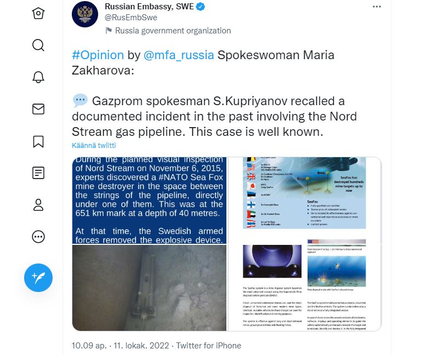Open the Home icon in sidebar
The image size is (421, 355).
[x=38, y=13]
